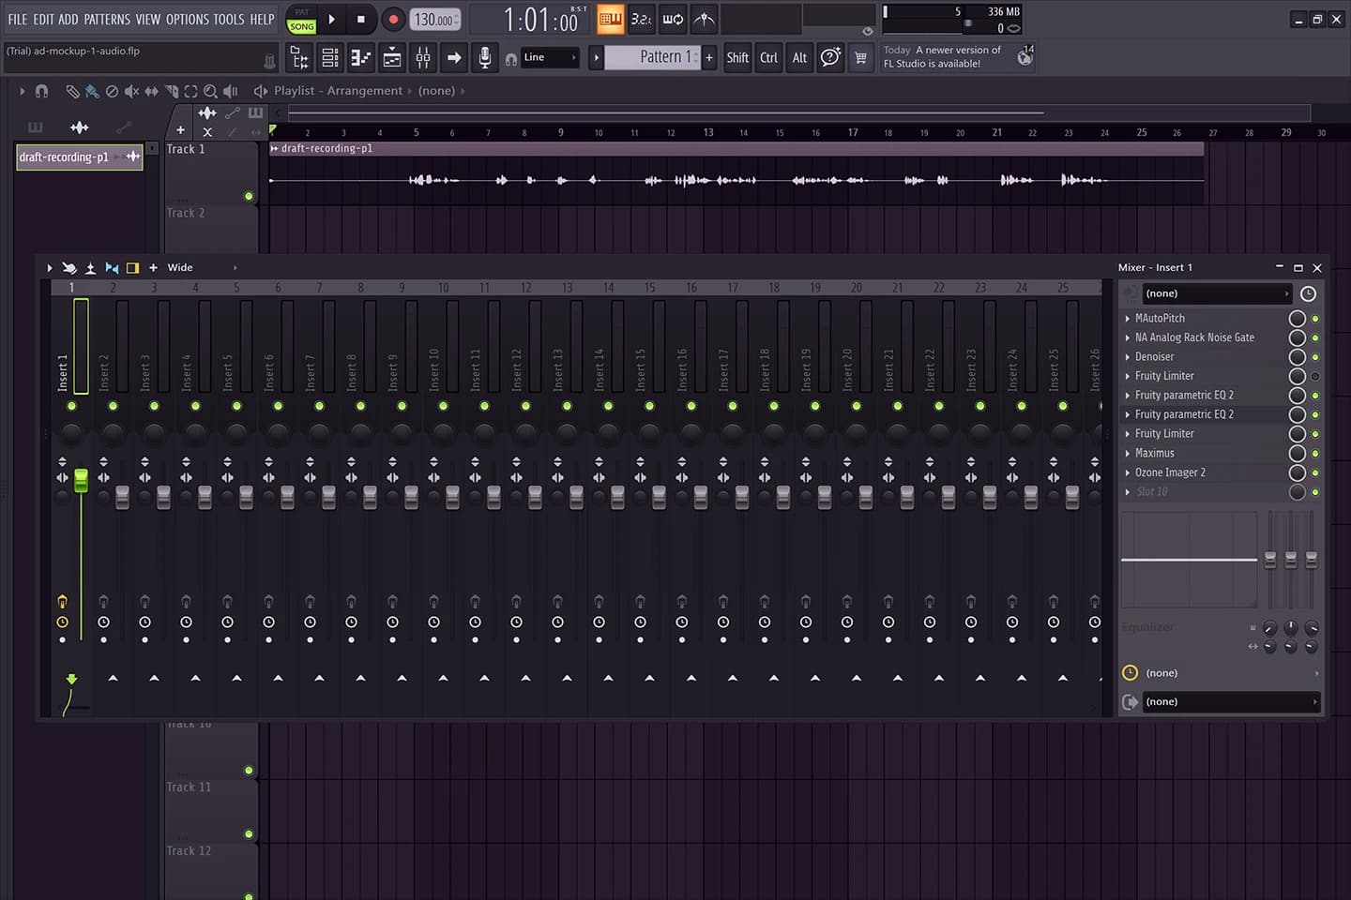This screenshot has height=900, width=1351.
Task: Open the shopping cart icon
Action: pyautogui.click(x=860, y=58)
